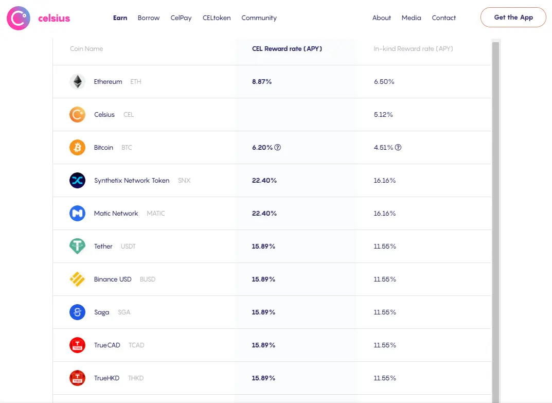
Task: Select In-kind Reward rate (APY) column header
Action: click(x=413, y=48)
